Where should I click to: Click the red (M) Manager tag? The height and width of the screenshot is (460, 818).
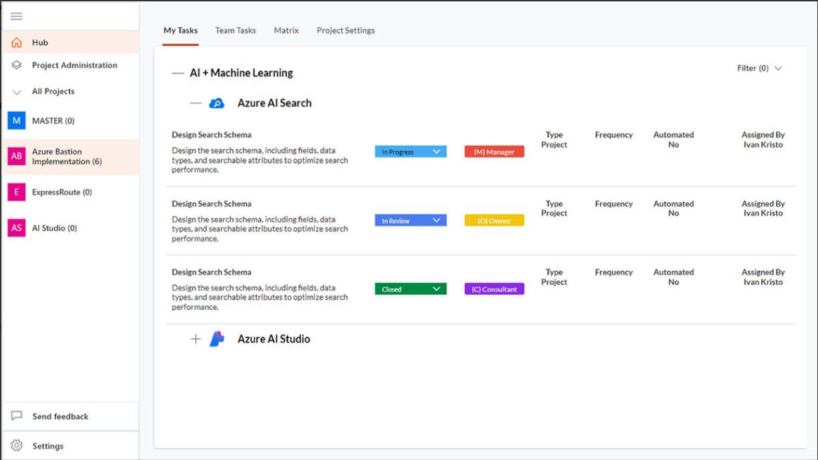click(494, 152)
